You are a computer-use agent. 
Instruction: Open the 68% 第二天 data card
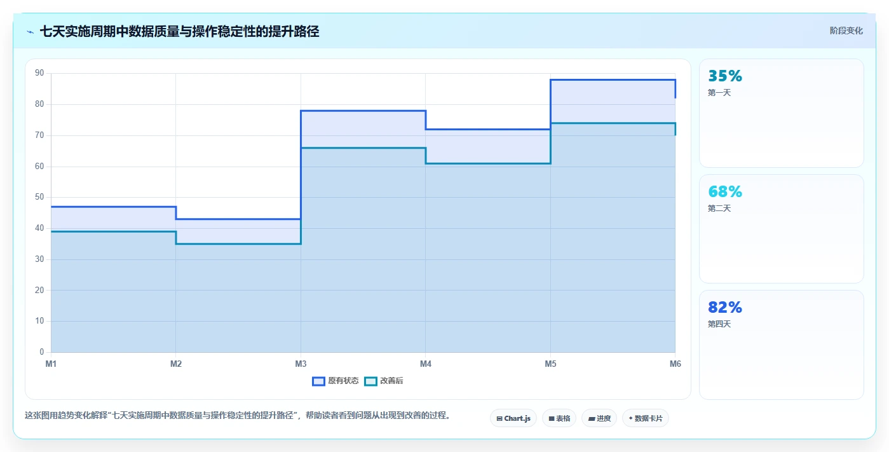[782, 229]
